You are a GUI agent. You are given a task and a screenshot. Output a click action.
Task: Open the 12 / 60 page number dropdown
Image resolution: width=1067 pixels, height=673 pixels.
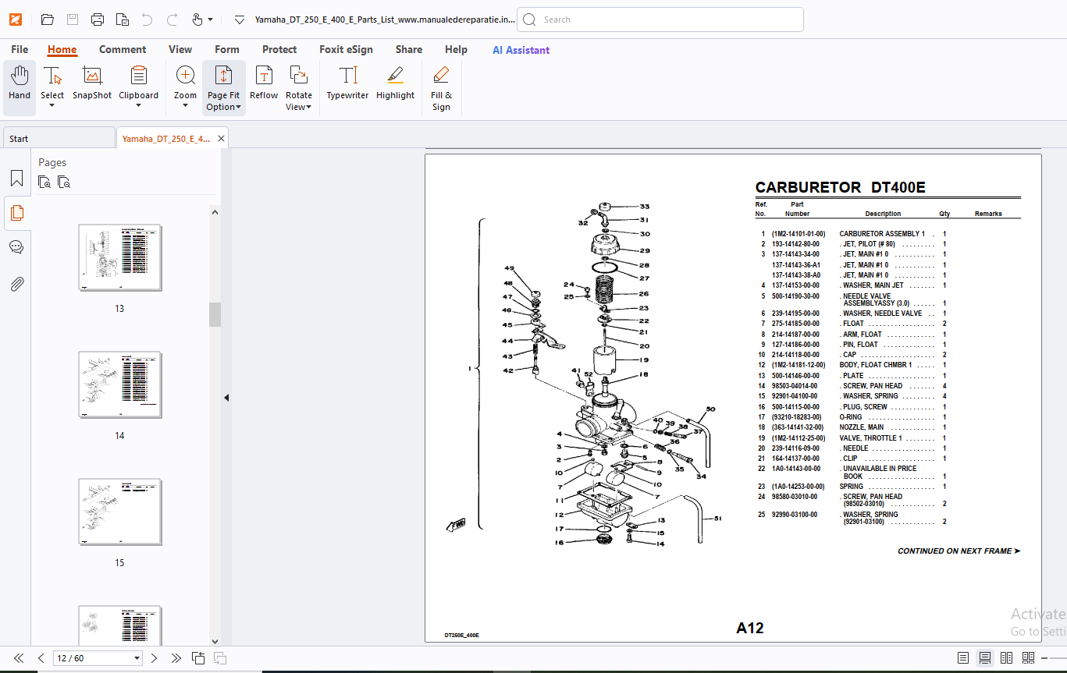point(137,658)
